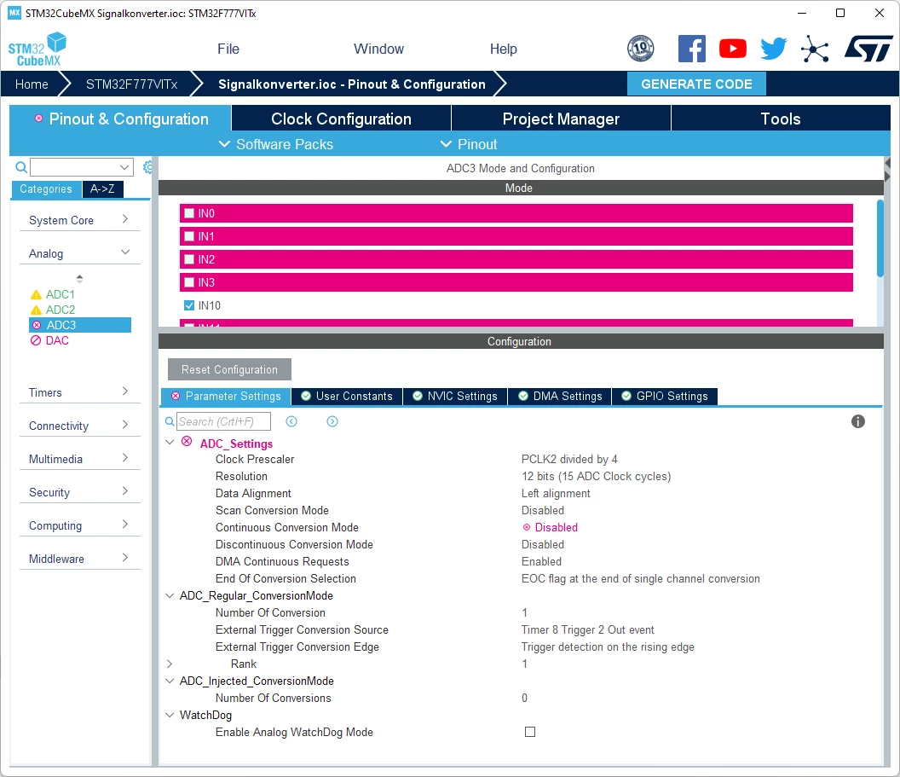This screenshot has height=777, width=900.
Task: Open the YouTube icon link
Action: (732, 49)
